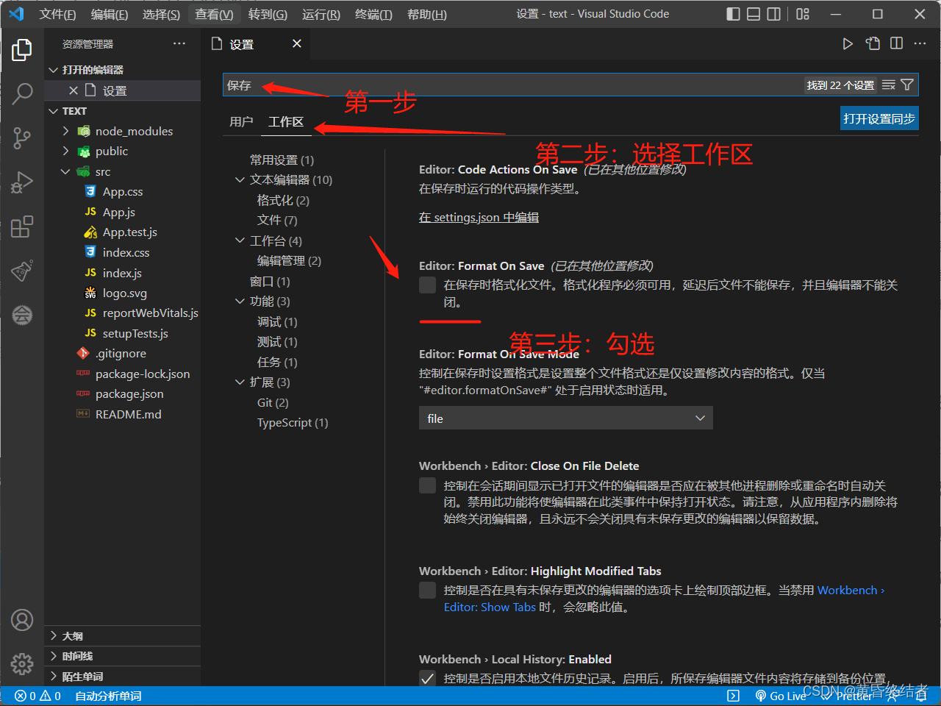
Task: Toggle the Close On File Delete checkbox
Action: (427, 485)
